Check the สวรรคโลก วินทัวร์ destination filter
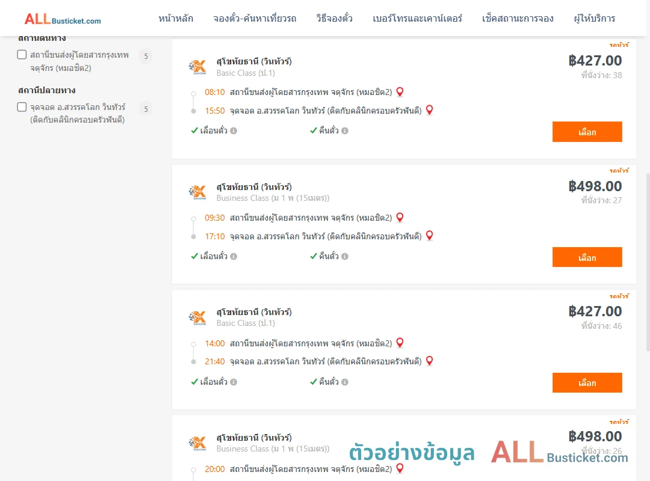This screenshot has height=481, width=650. pos(22,107)
